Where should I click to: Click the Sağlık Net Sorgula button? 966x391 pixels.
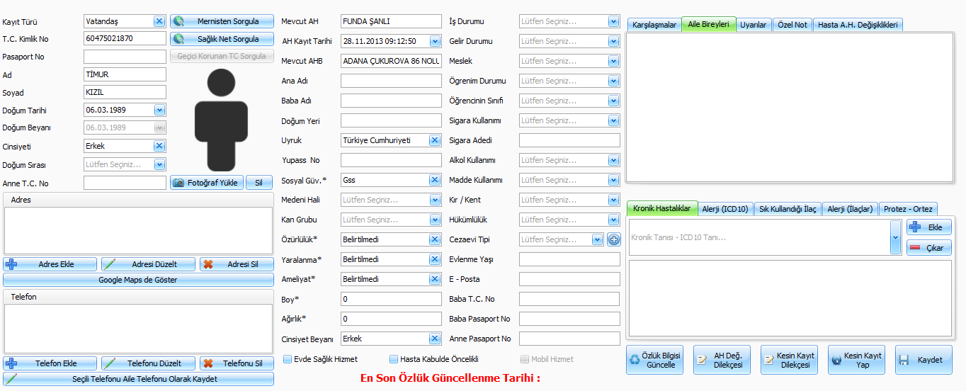222,39
